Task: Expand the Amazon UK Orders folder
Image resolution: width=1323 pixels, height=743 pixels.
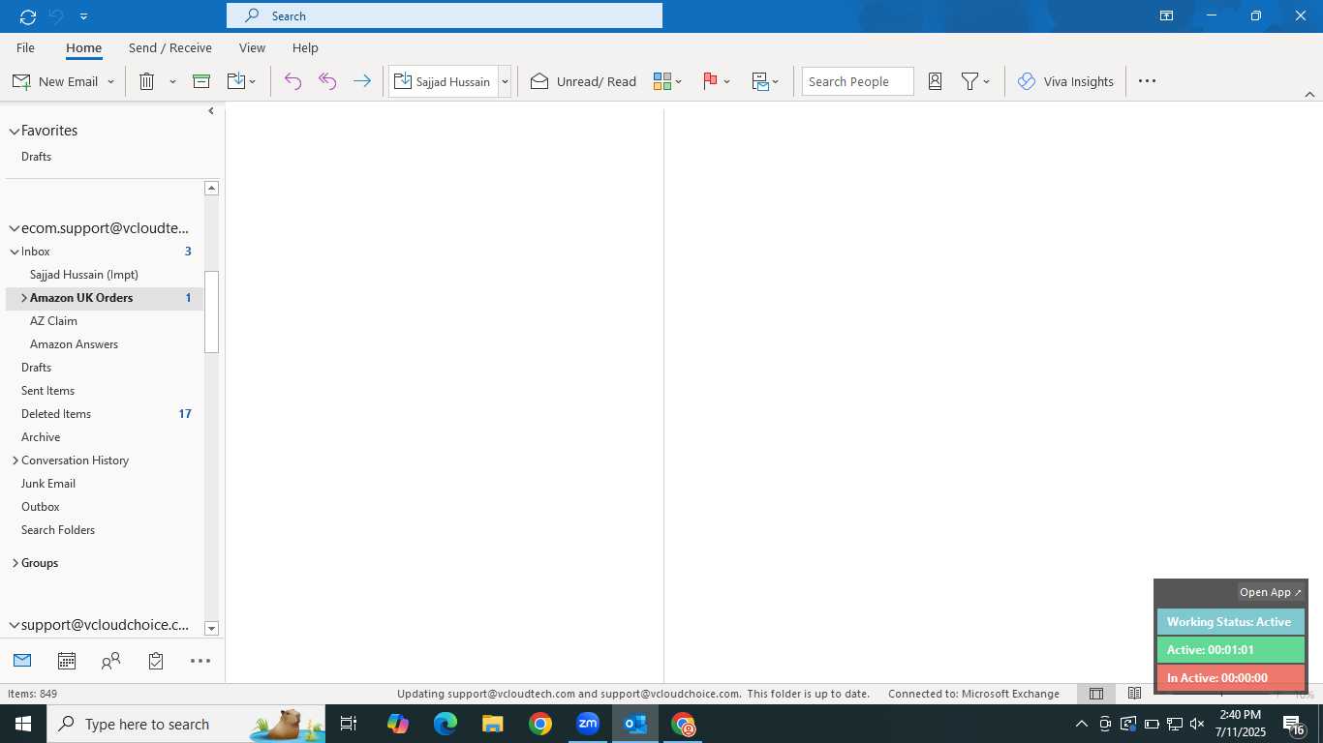Action: (x=24, y=298)
